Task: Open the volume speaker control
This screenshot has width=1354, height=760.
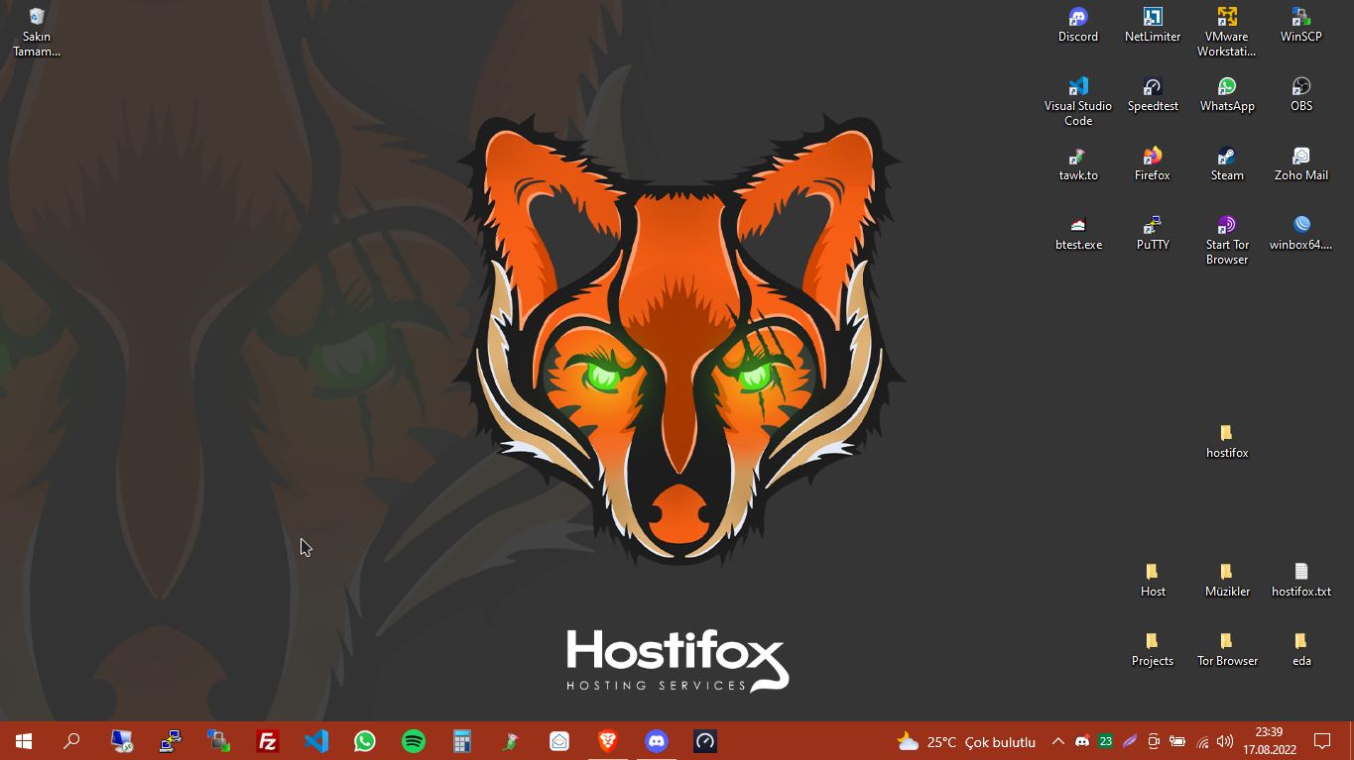Action: [1225, 741]
